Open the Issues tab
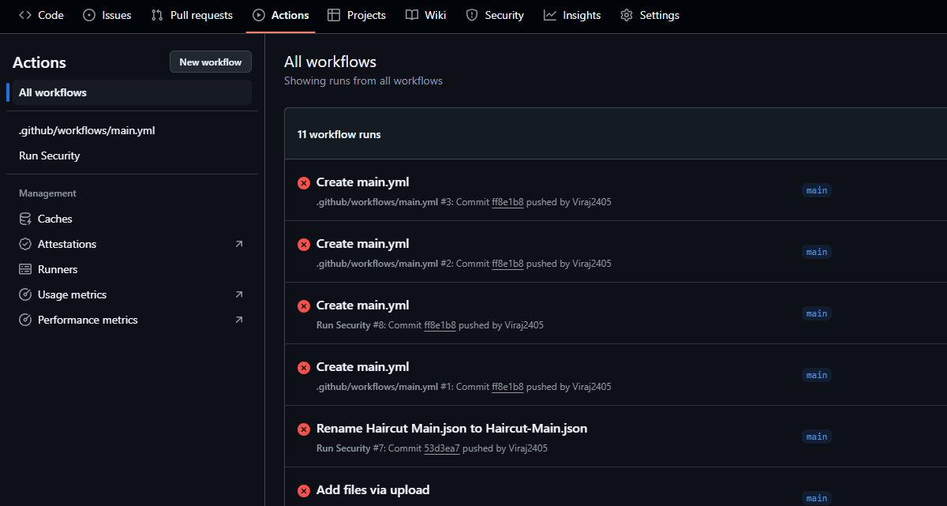 coord(107,15)
